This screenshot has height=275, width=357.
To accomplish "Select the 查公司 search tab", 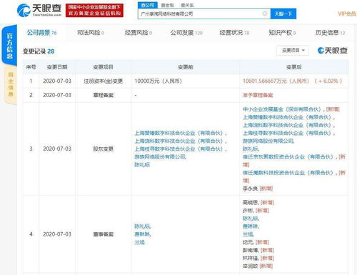I will coord(148,5).
